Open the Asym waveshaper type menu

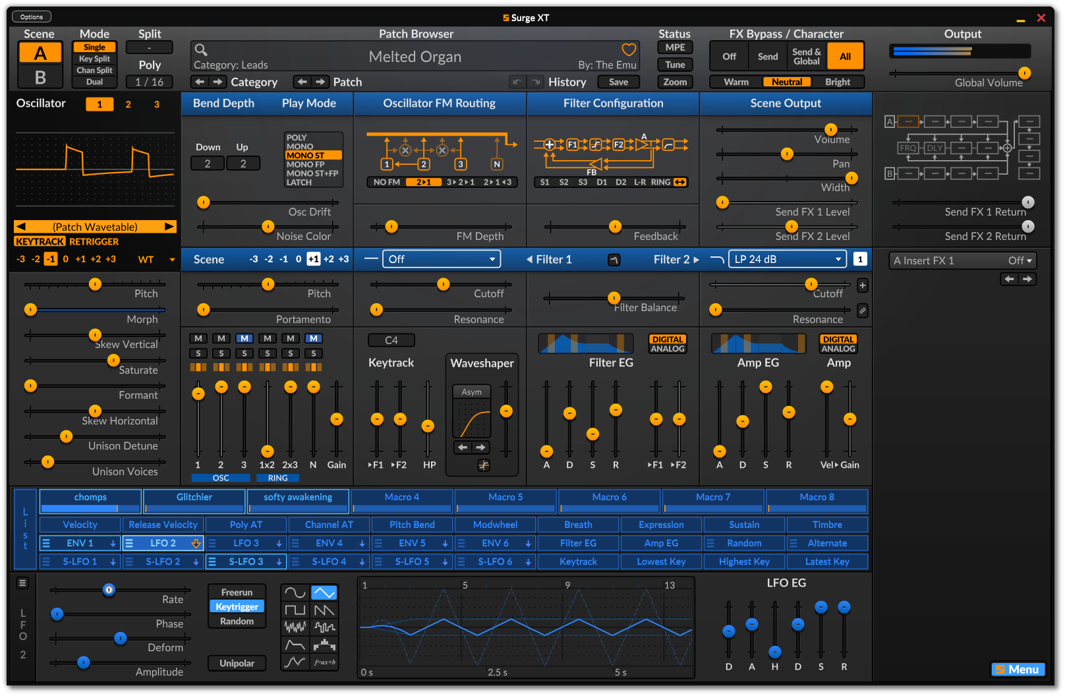point(471,391)
